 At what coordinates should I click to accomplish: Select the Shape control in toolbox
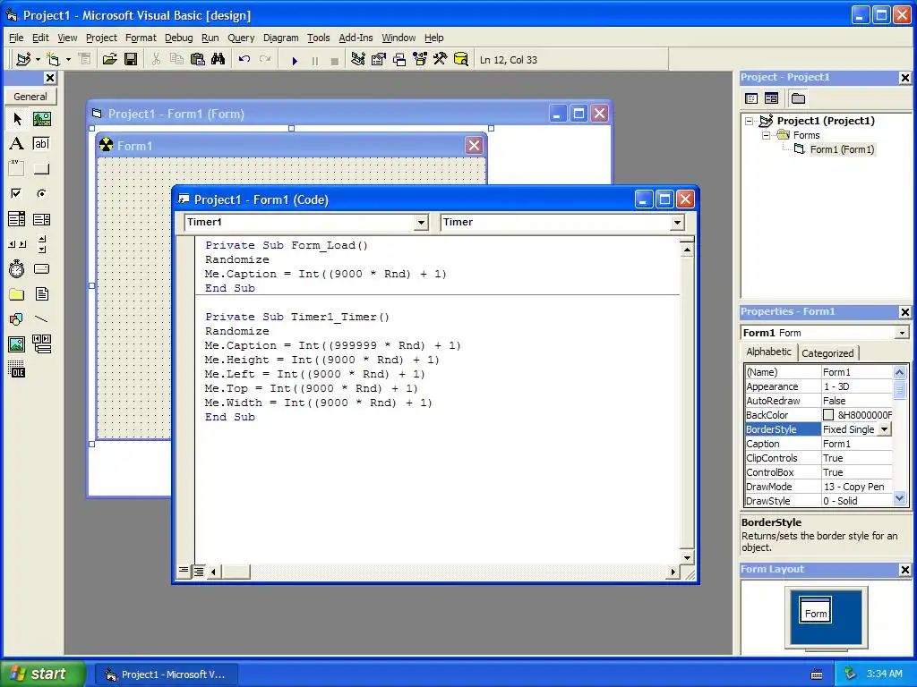[x=17, y=319]
